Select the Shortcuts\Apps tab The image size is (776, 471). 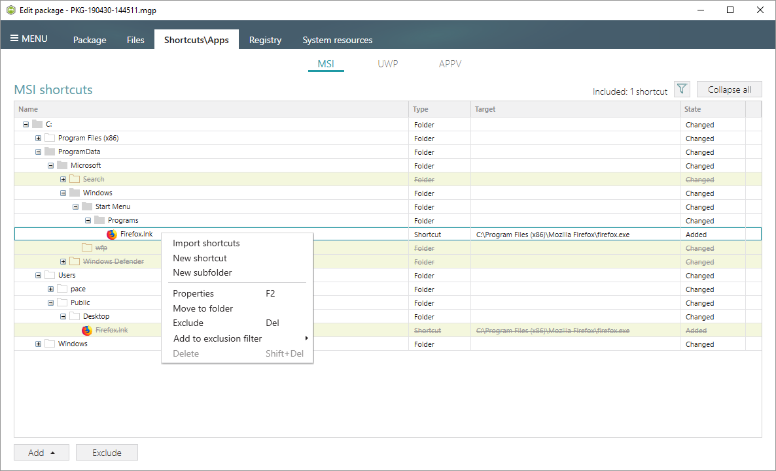tap(196, 40)
